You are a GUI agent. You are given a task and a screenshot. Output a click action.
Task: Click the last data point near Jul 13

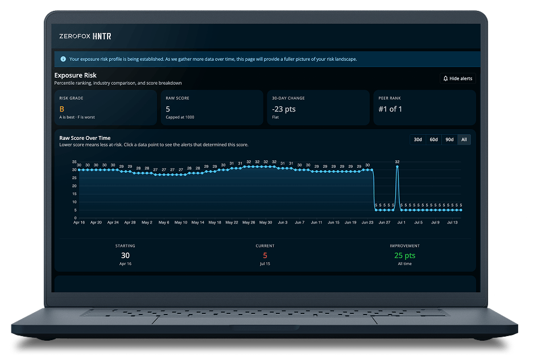[x=461, y=210]
